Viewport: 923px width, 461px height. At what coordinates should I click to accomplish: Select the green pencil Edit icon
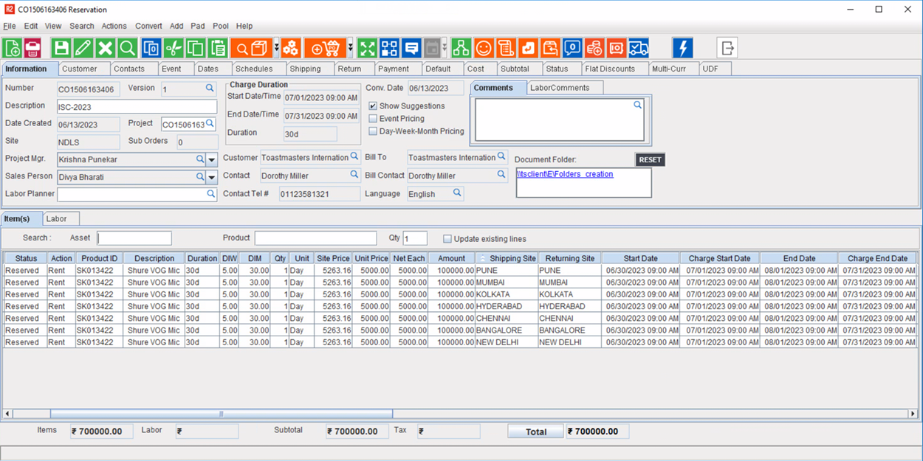point(83,47)
